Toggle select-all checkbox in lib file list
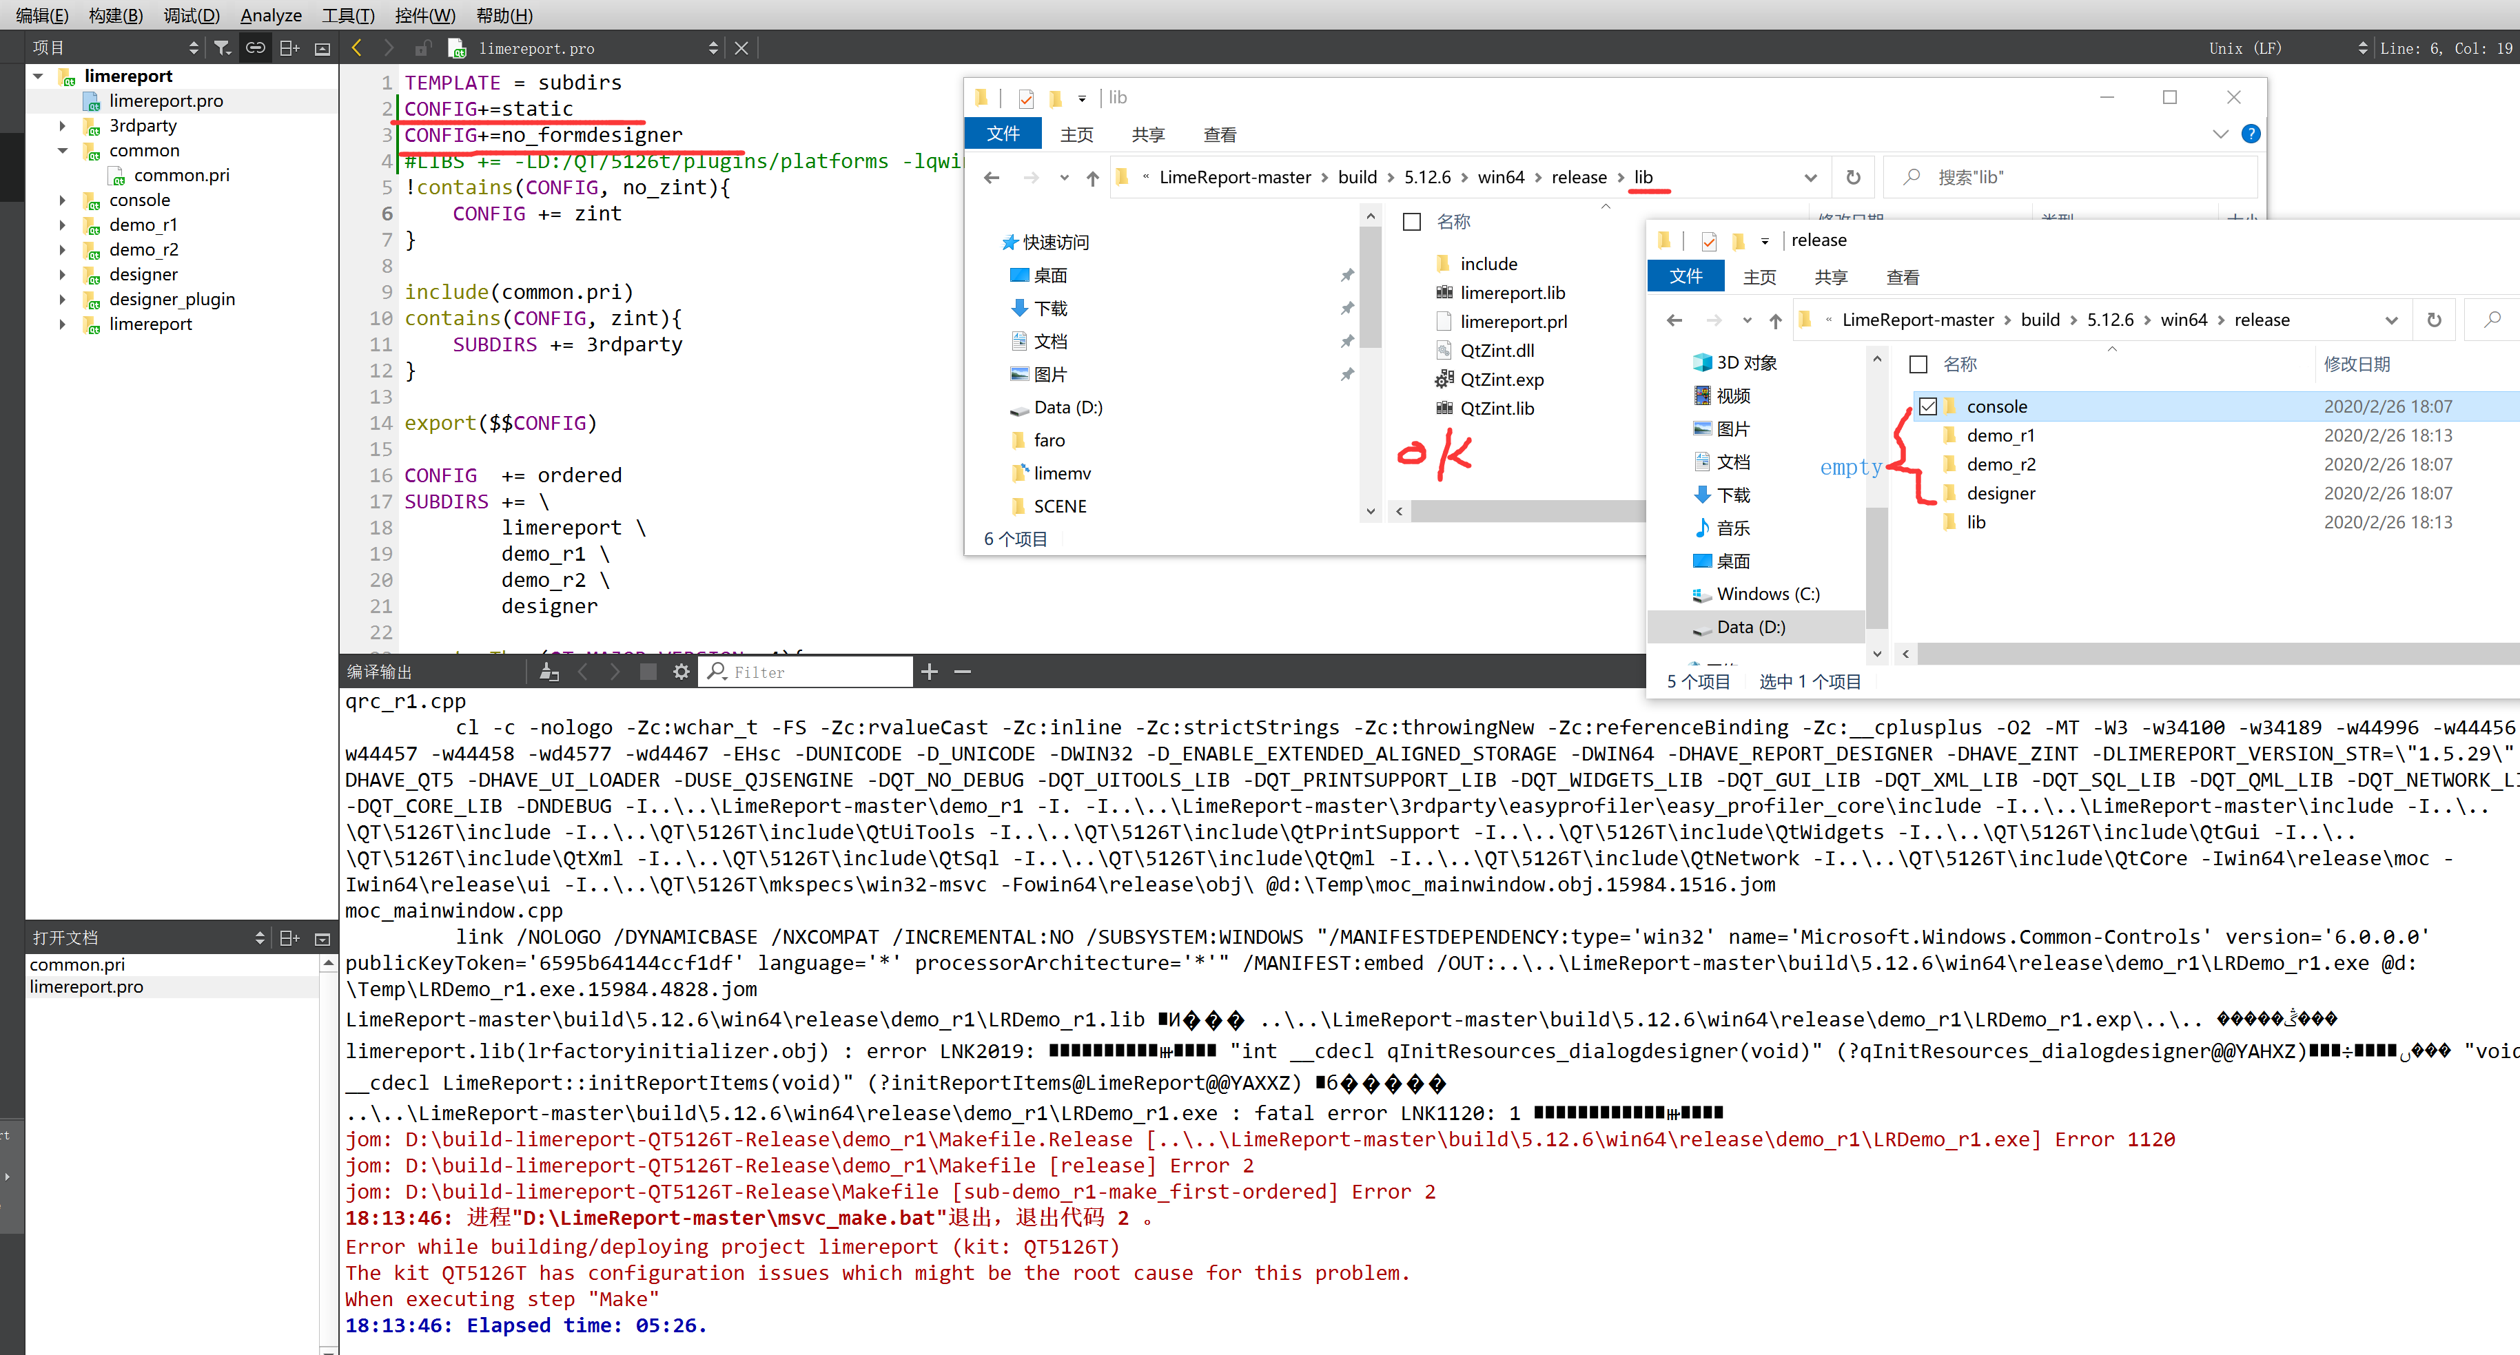Viewport: 2520px width, 1355px height. pos(1412,222)
